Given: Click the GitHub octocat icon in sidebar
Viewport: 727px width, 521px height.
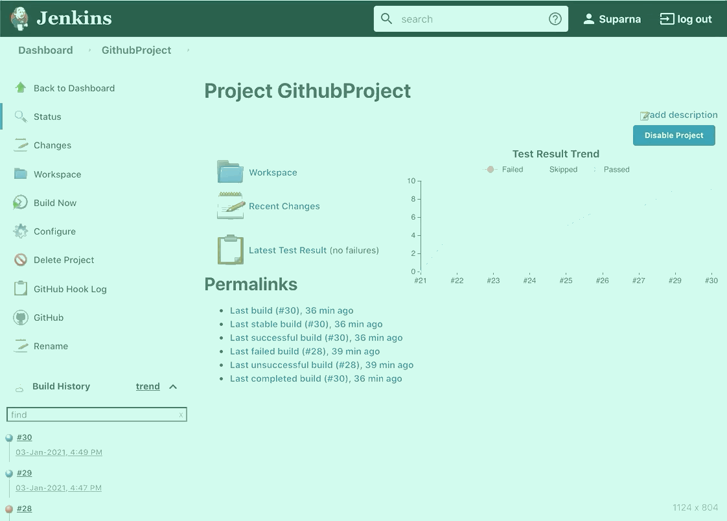Looking at the screenshot, I should 20,318.
